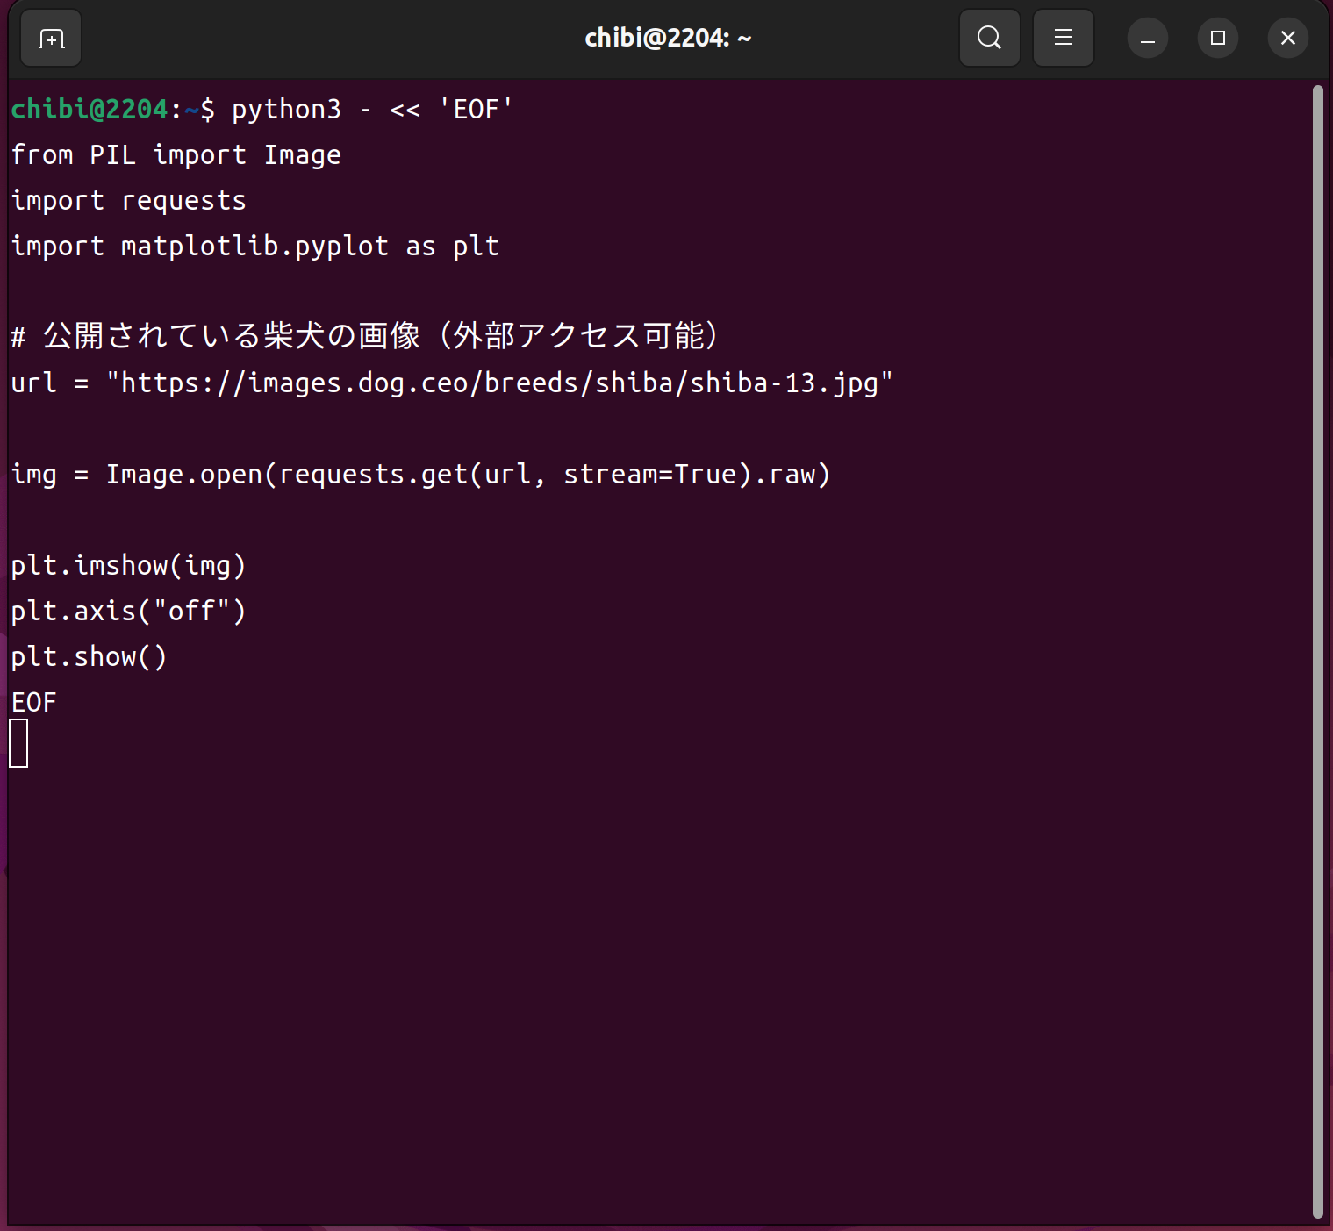This screenshot has height=1231, width=1333.
Task: Open a new terminal tab
Action: 51,39
